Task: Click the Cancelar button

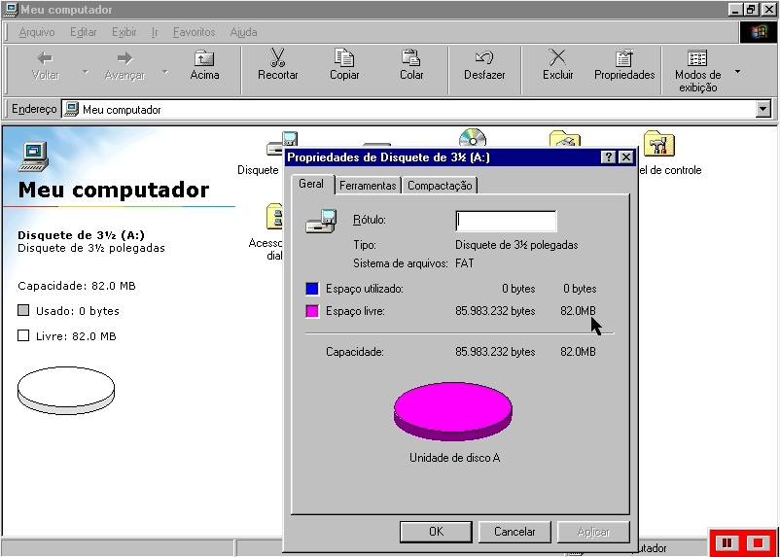Action: click(514, 532)
